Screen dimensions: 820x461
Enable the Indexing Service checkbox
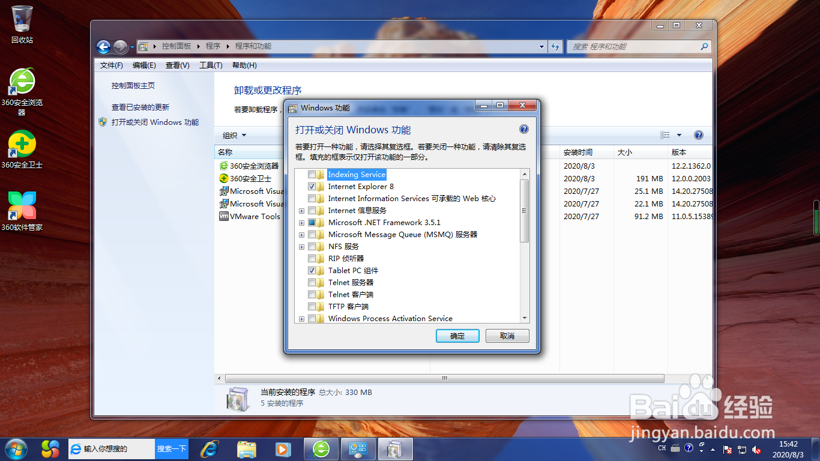coord(312,175)
